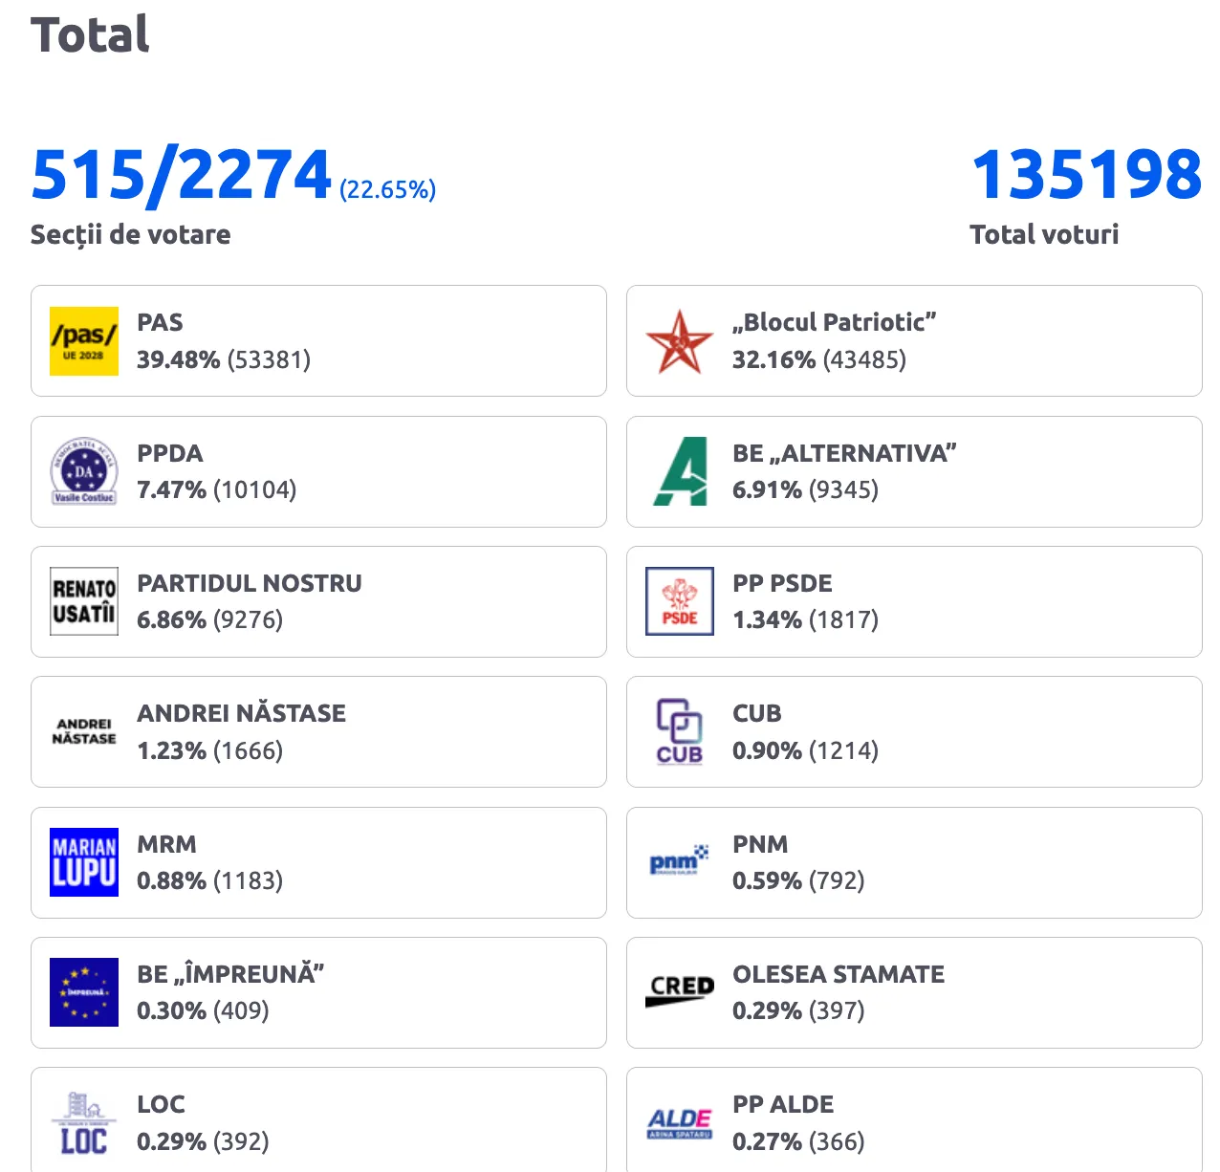Click the 39.48% (53381) result
This screenshot has height=1172, width=1220.
coord(224,359)
